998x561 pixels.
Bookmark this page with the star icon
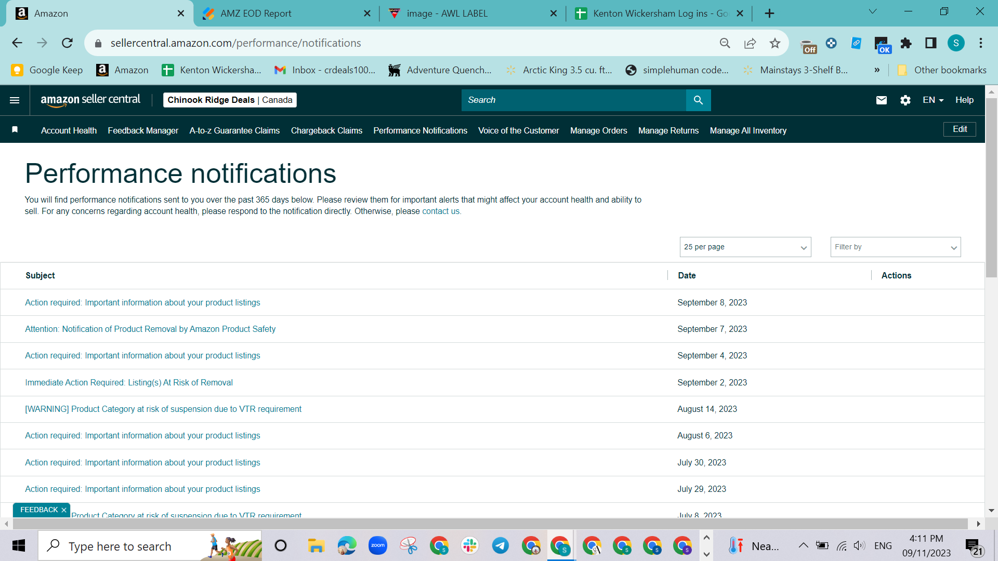774,43
